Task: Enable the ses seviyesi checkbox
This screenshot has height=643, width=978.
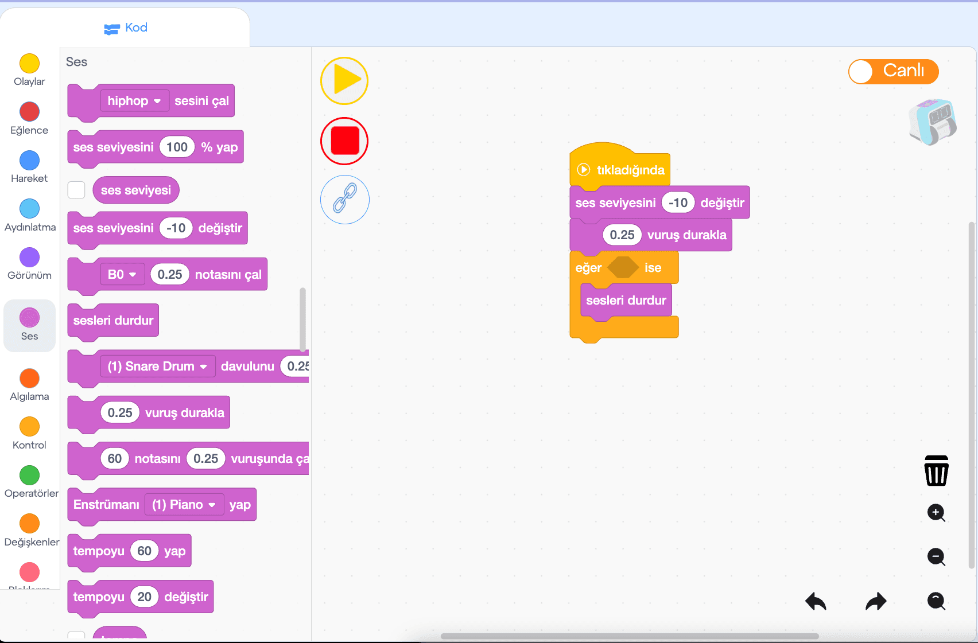Action: [76, 190]
